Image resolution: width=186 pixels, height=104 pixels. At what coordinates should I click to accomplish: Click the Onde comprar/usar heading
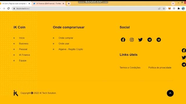[x=69, y=27]
